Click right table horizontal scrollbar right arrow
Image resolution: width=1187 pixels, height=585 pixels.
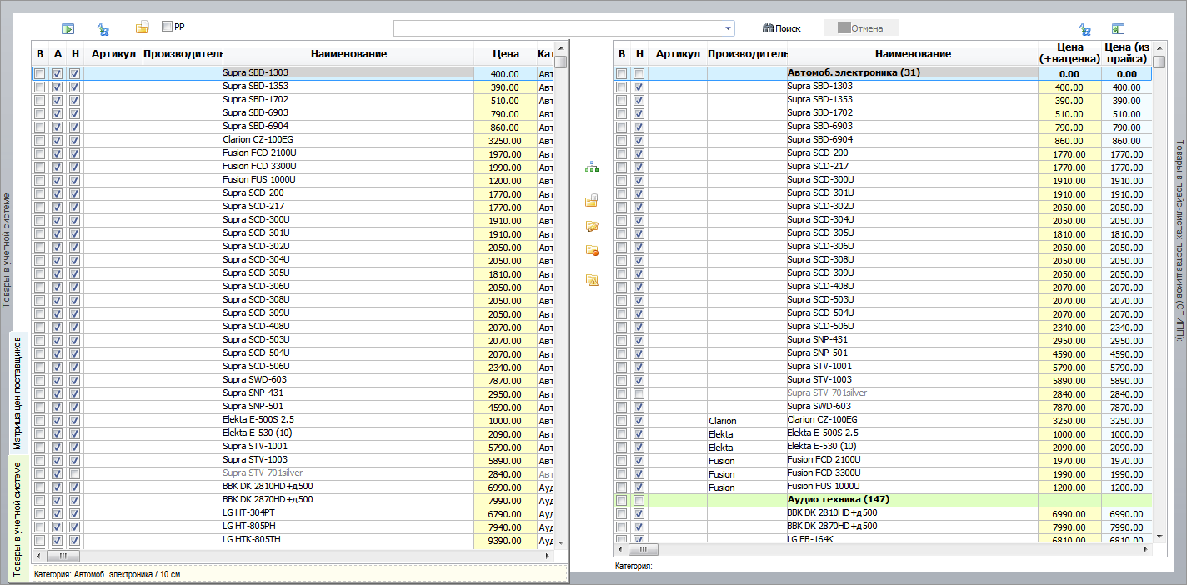[x=1146, y=550]
